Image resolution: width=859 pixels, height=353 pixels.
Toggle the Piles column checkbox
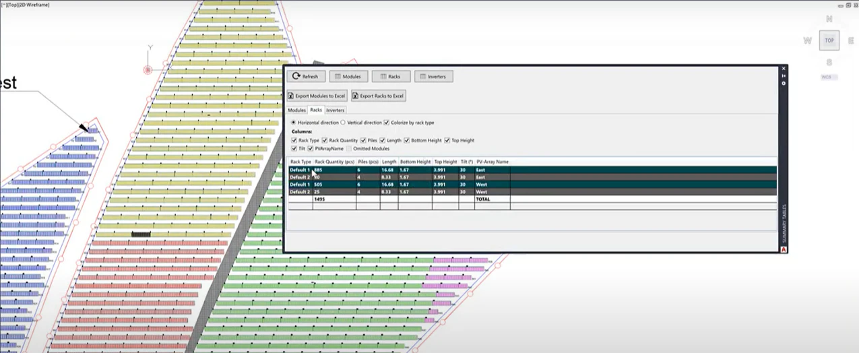362,140
